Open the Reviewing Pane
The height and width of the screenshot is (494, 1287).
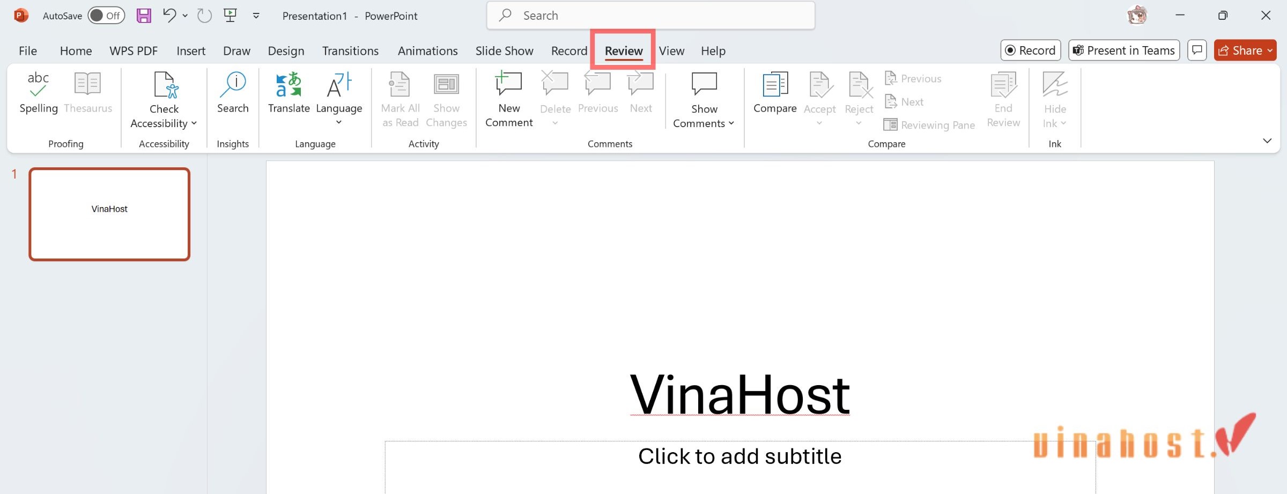coord(929,124)
